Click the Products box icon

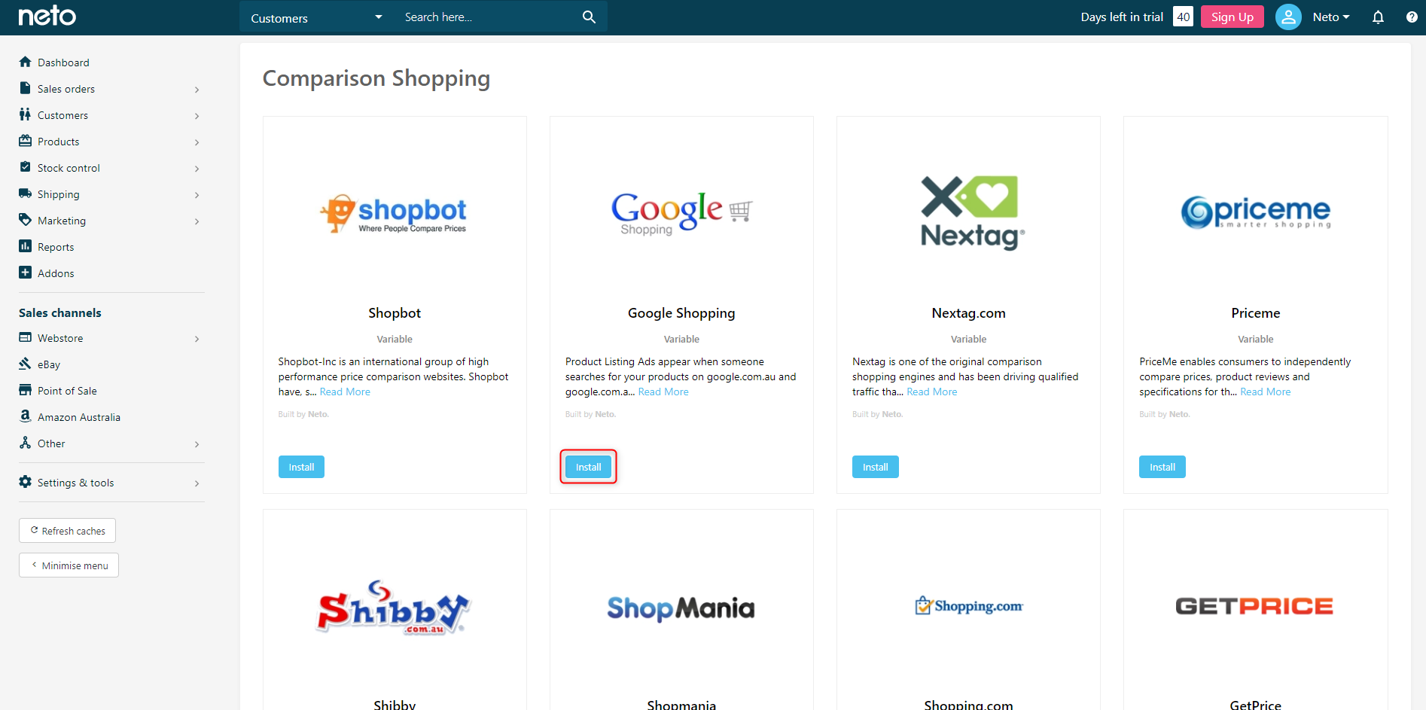tap(26, 141)
